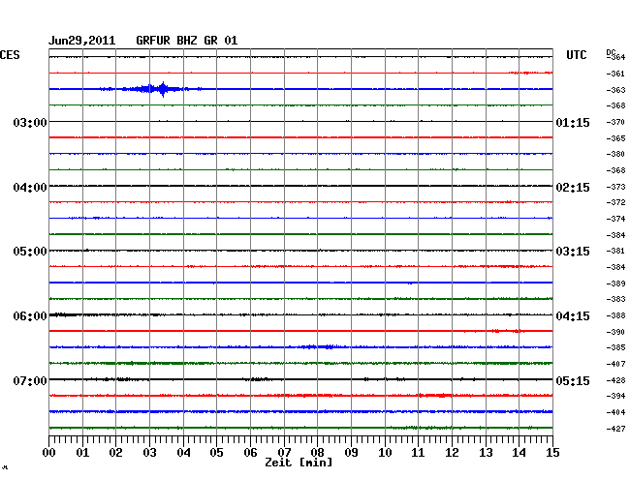Click the DC offset value -361
This screenshot has width=630, height=478.
click(x=615, y=74)
